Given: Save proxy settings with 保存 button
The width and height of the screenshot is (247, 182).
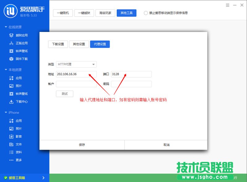Looking at the screenshot, I should point(82,144).
